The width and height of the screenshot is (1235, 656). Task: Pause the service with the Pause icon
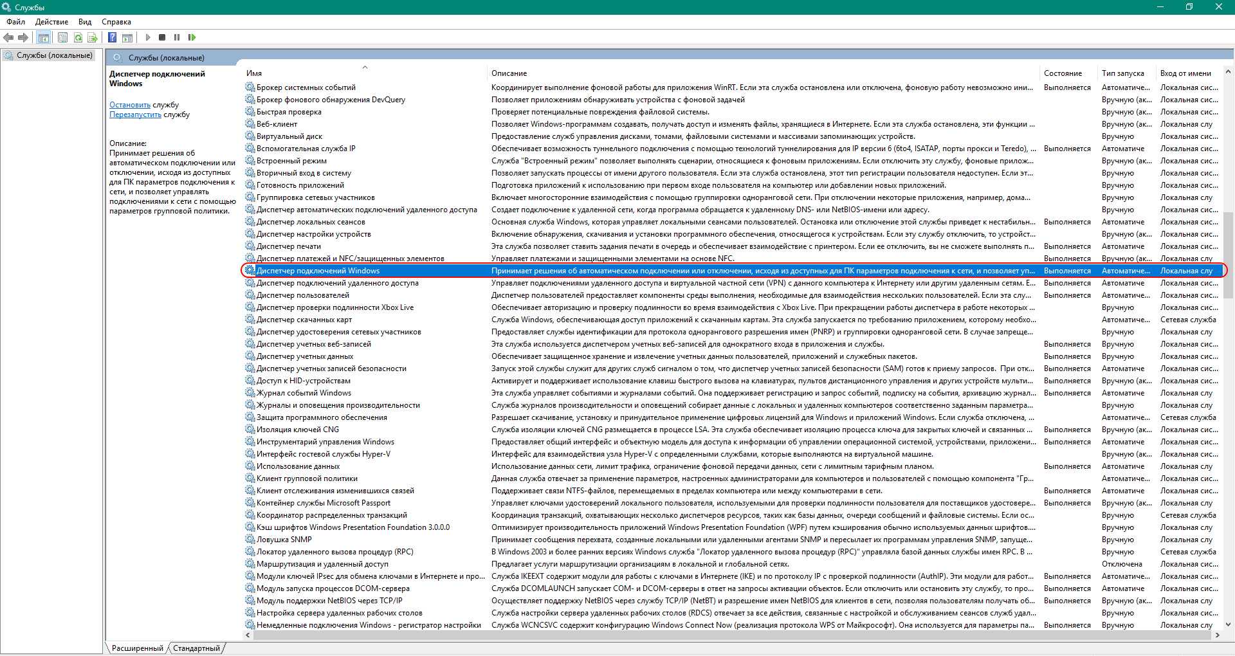(x=177, y=37)
